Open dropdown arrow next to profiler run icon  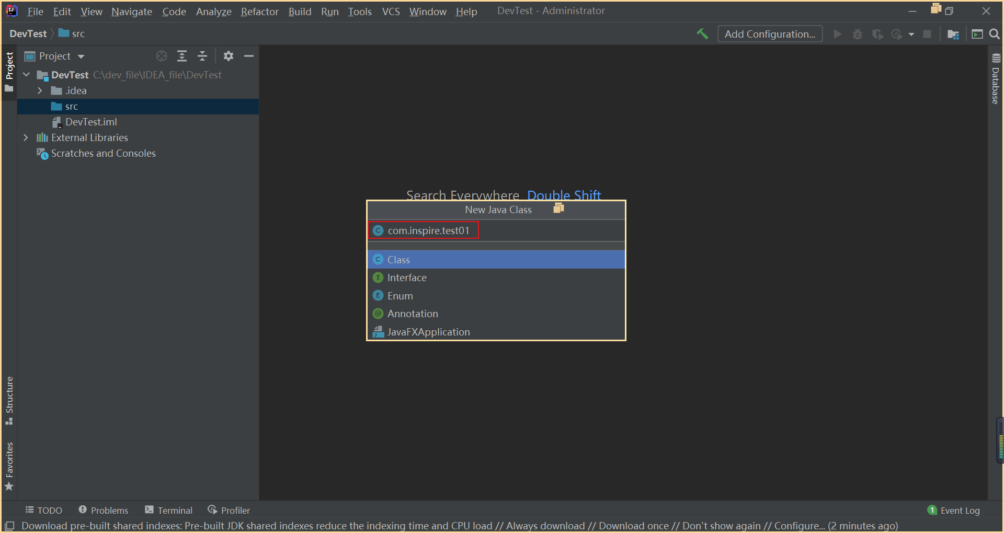click(911, 34)
